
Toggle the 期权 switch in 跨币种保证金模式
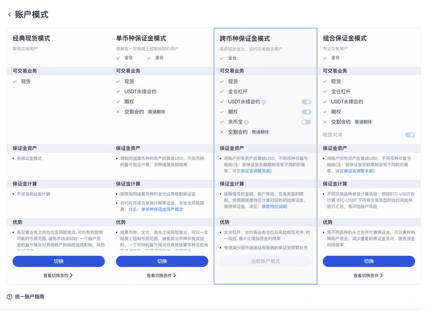pos(306,112)
